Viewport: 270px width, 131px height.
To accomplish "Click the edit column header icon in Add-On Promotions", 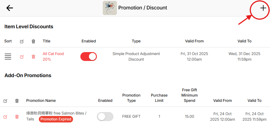I will (x=5, y=101).
